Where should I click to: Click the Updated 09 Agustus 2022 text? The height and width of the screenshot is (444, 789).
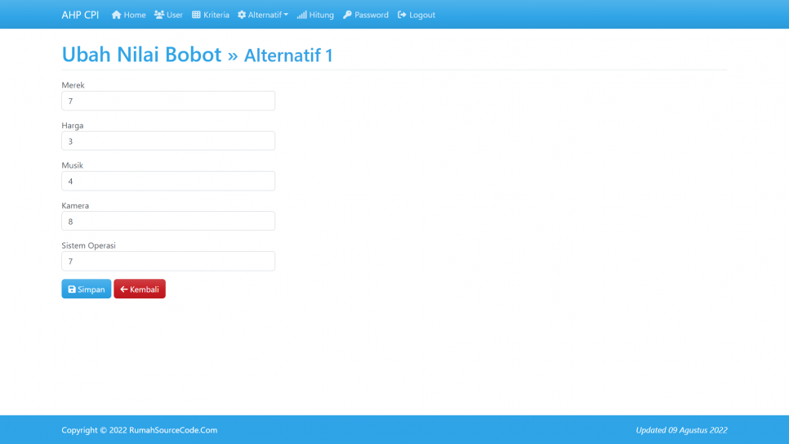click(x=681, y=430)
